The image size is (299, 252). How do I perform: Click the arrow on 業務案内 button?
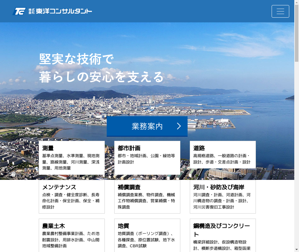[x=179, y=126]
